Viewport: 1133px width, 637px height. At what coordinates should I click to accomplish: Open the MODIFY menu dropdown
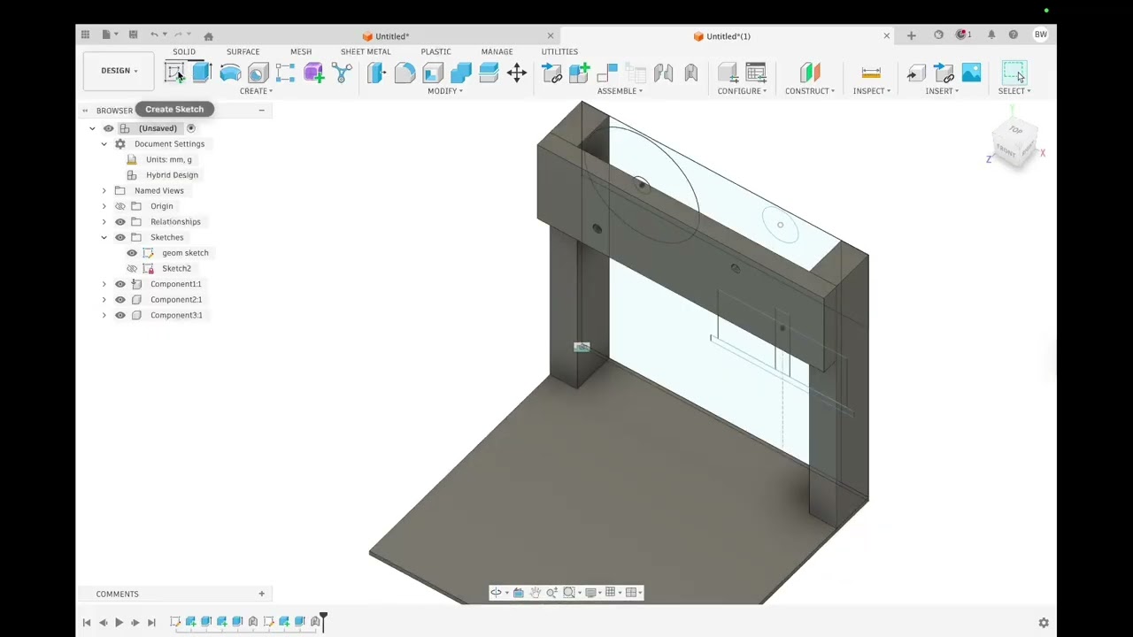445,91
